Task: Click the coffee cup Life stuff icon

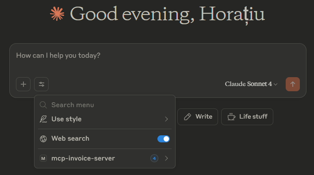Action: click(231, 117)
